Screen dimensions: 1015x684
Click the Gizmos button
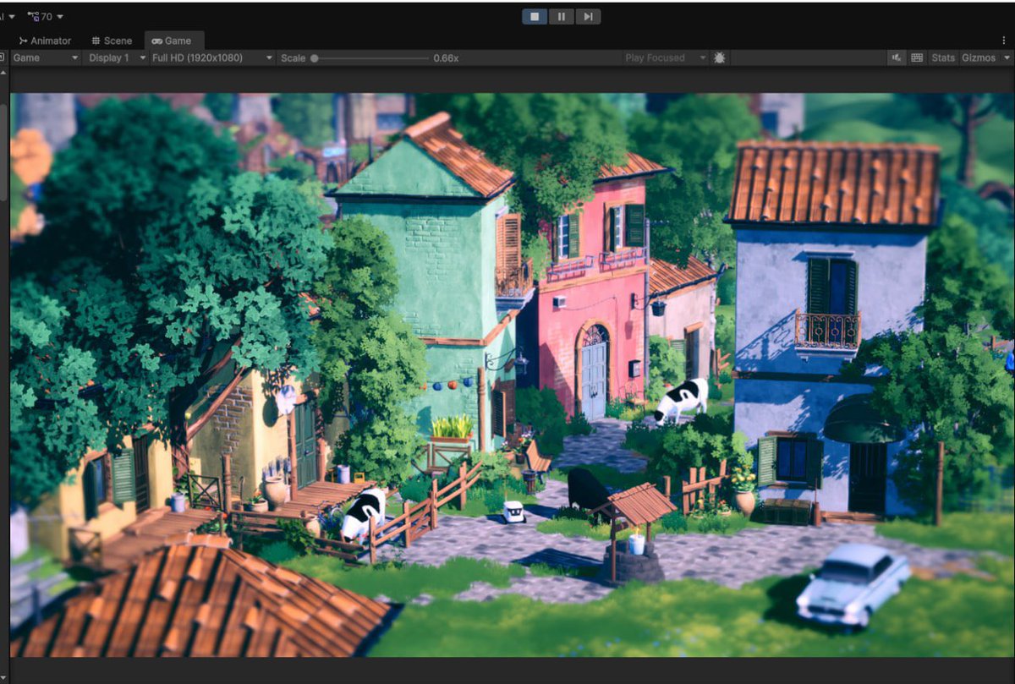pos(979,57)
